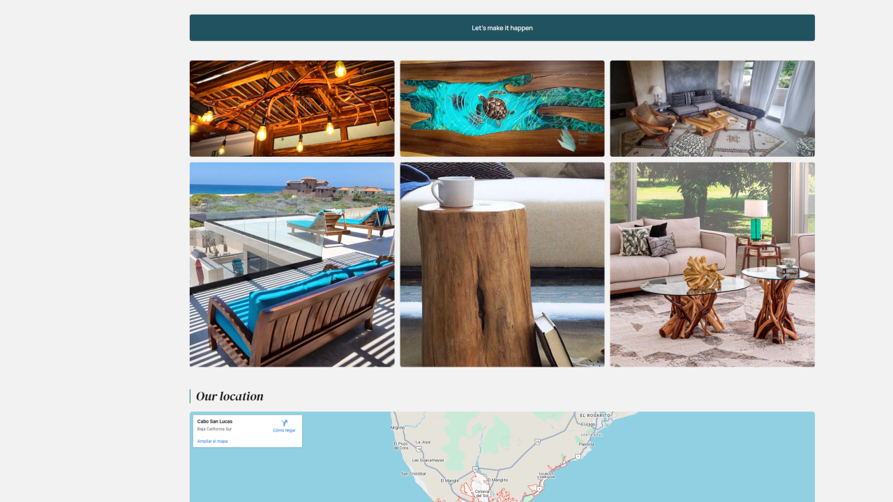Click the directions arrow icon on the map card
893x502 pixels.
click(285, 423)
